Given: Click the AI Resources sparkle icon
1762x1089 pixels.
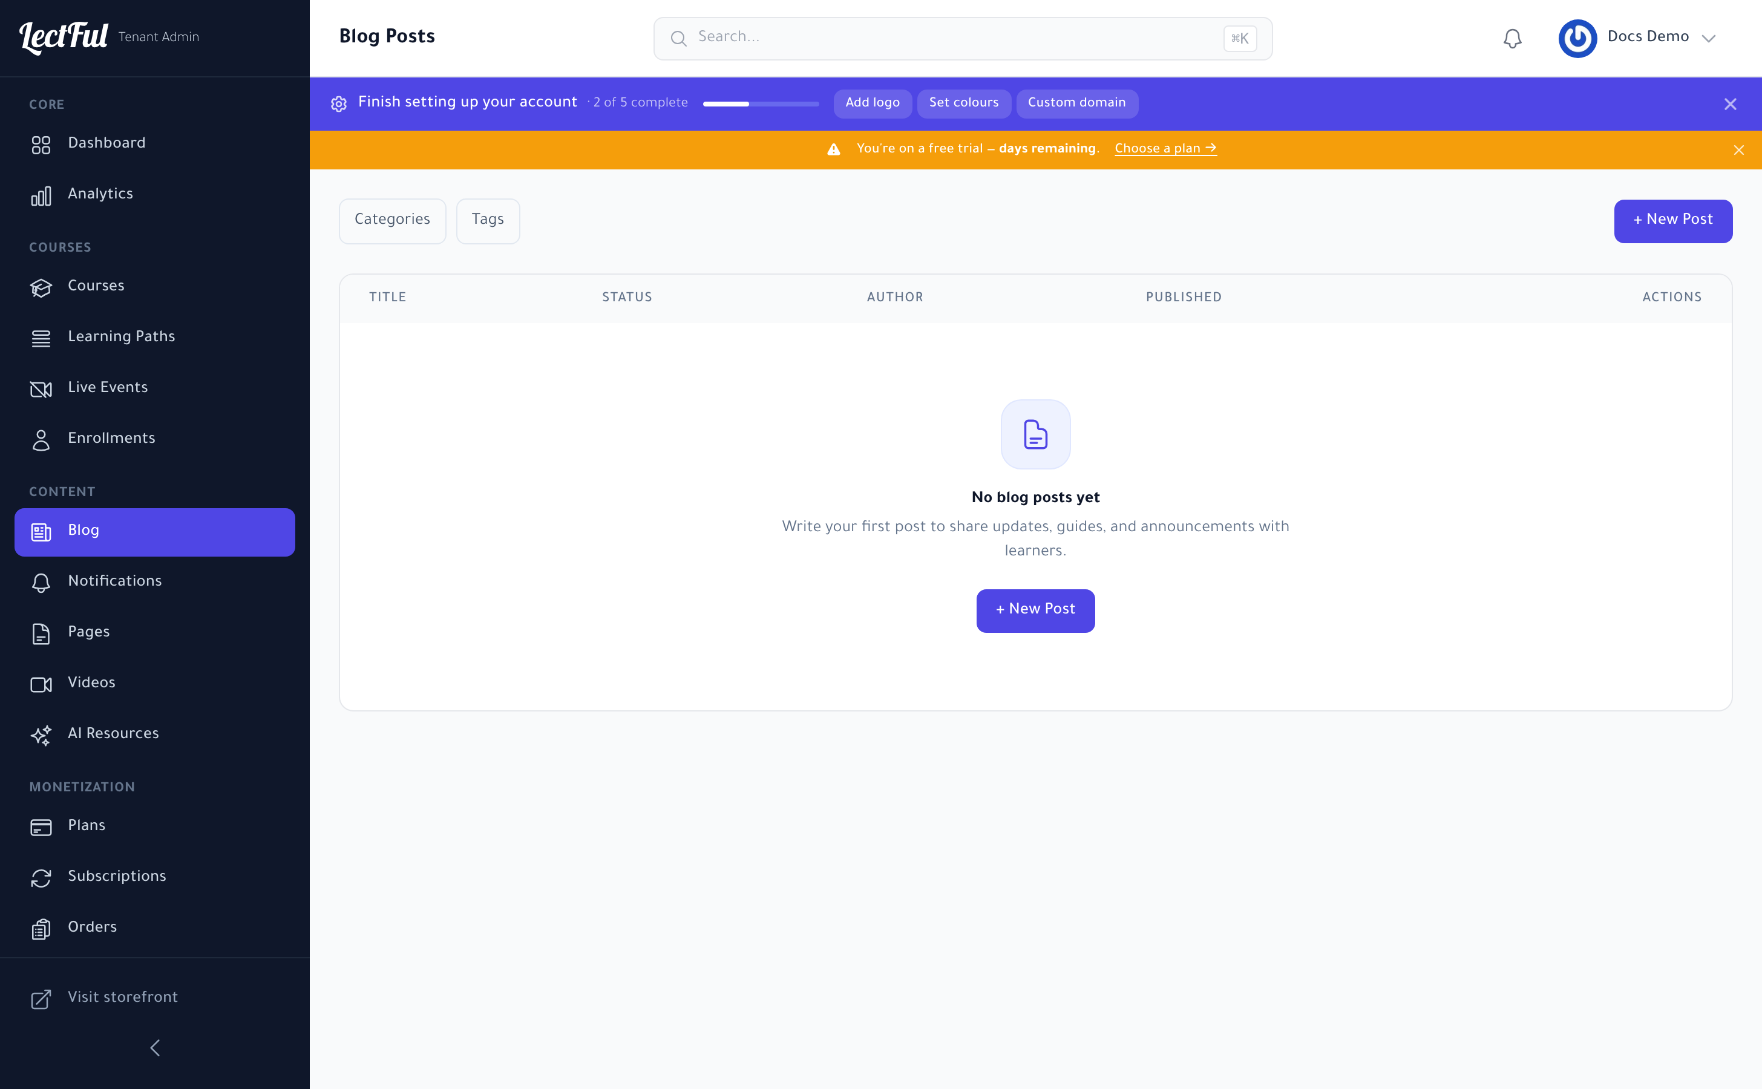Looking at the screenshot, I should 41,735.
